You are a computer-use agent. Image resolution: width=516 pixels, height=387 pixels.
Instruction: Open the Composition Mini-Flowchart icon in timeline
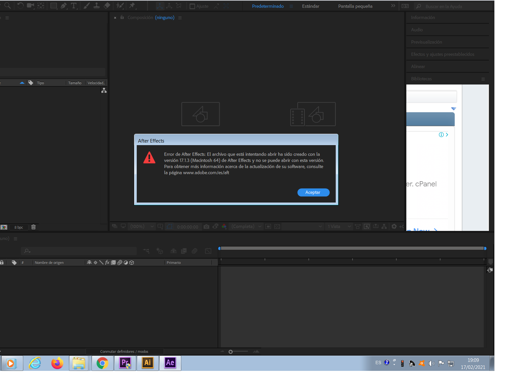[x=146, y=251]
